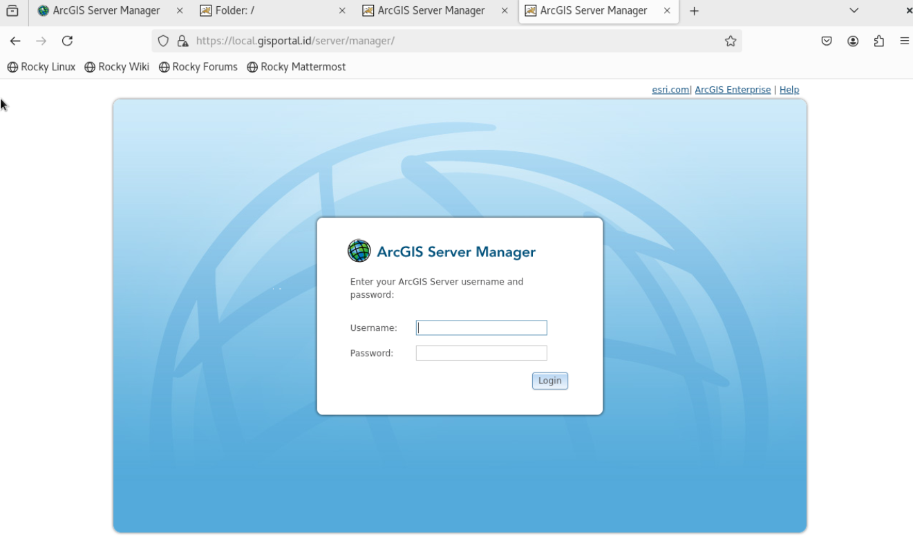Viewport: 913px width, 543px height.
Task: Bookmark this page with the star icon
Action: point(731,41)
